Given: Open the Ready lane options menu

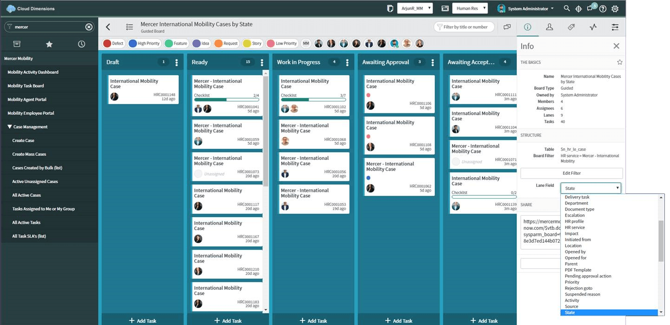Looking at the screenshot, I should pyautogui.click(x=262, y=62).
